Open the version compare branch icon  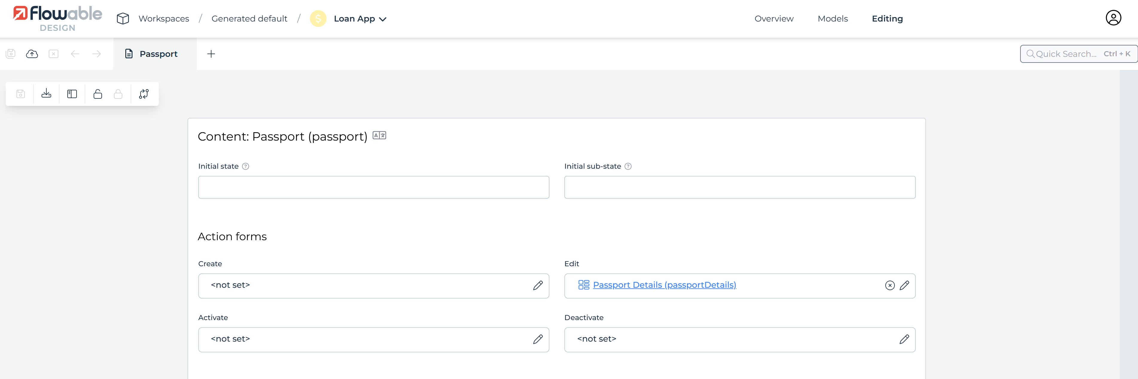coord(144,94)
